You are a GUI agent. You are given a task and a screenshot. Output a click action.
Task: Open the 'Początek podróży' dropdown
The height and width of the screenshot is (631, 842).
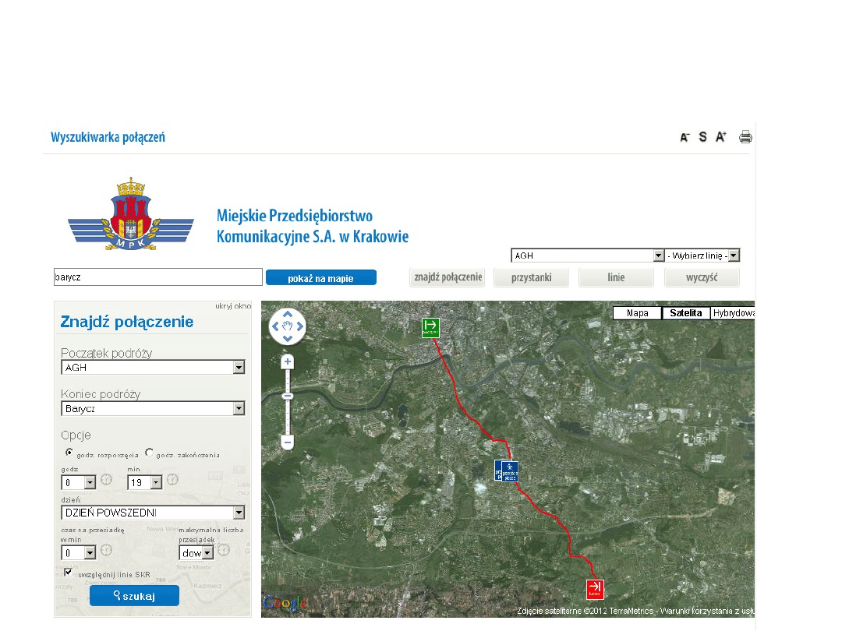pos(239,368)
